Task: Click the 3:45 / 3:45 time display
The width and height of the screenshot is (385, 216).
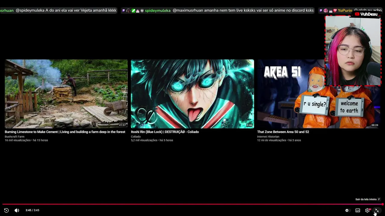Action: click(x=32, y=210)
